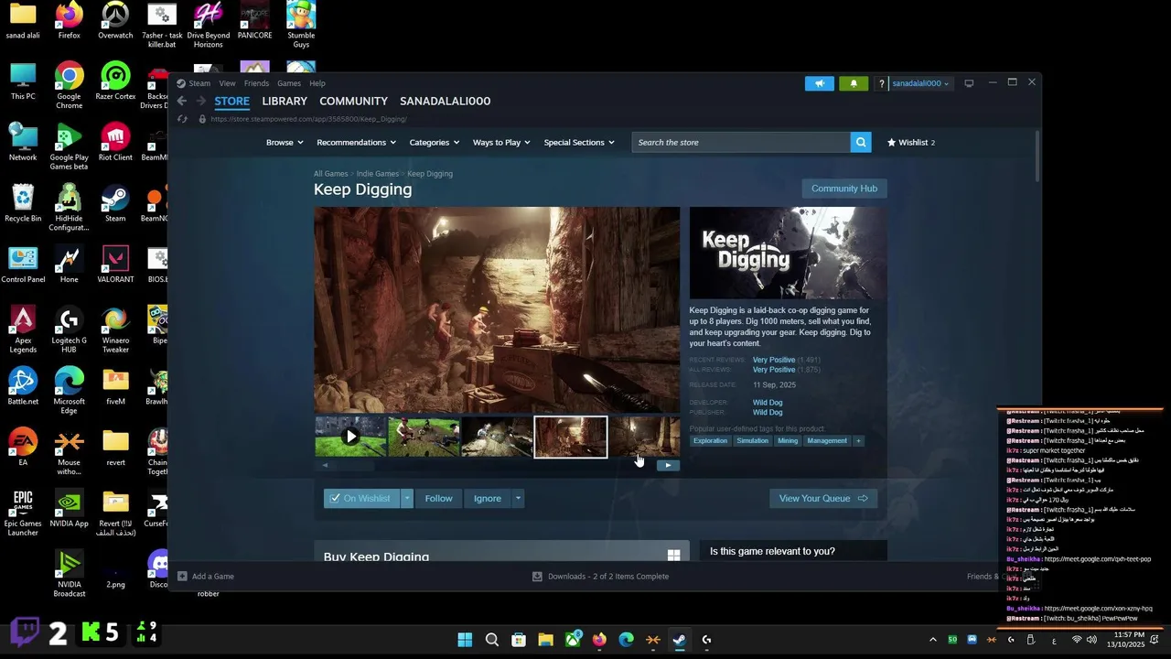The height and width of the screenshot is (659, 1171).
Task: Open NVIDIA App desktop shortcut
Action: 70,510
